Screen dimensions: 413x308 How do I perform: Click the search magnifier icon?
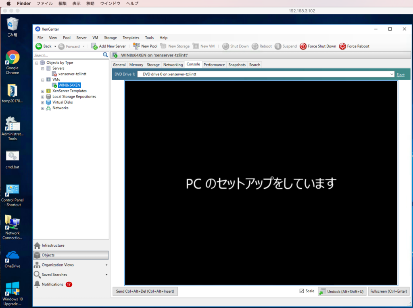(105, 55)
